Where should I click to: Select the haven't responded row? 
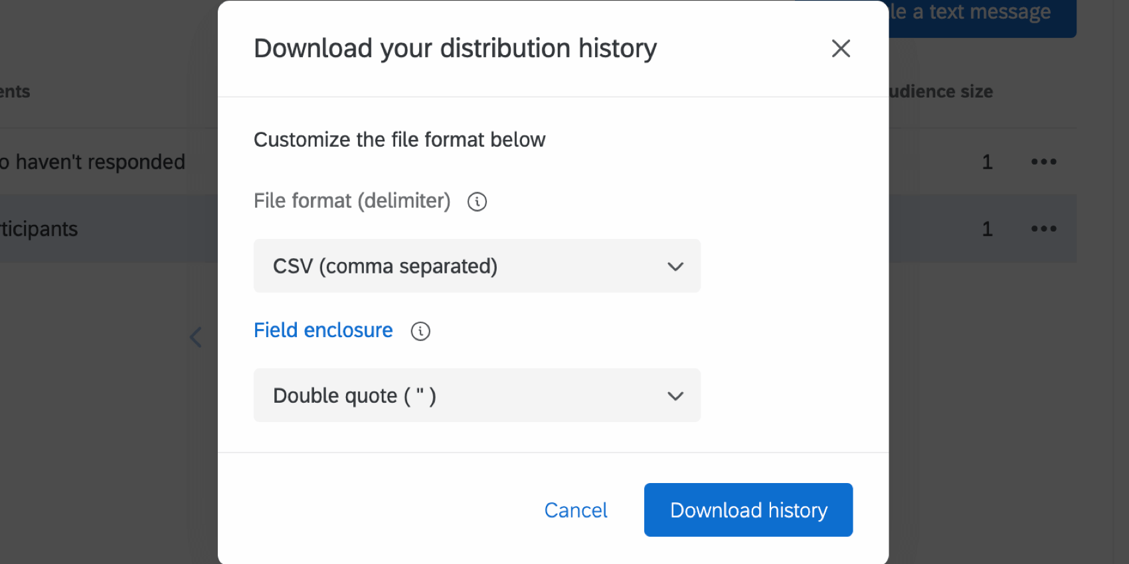point(93,161)
